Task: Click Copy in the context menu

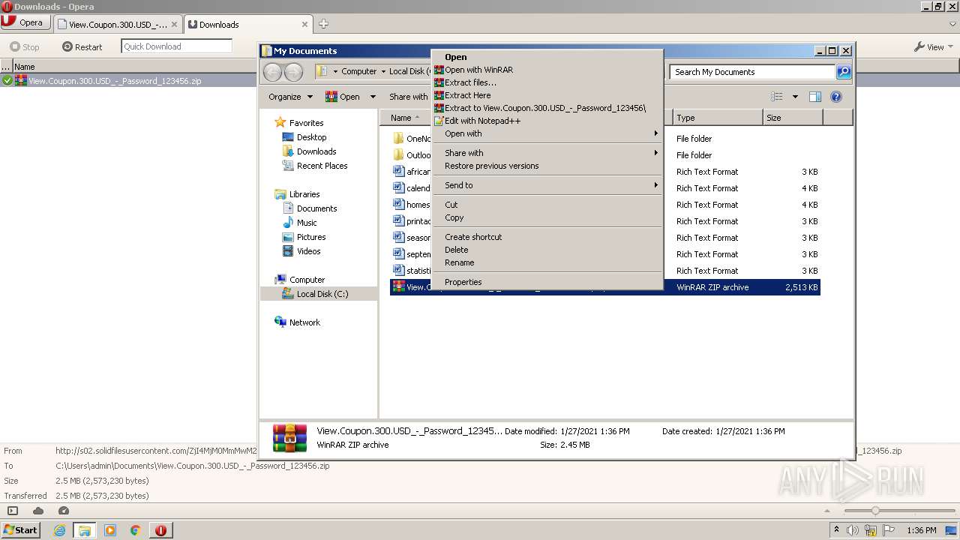Action: pyautogui.click(x=547, y=217)
